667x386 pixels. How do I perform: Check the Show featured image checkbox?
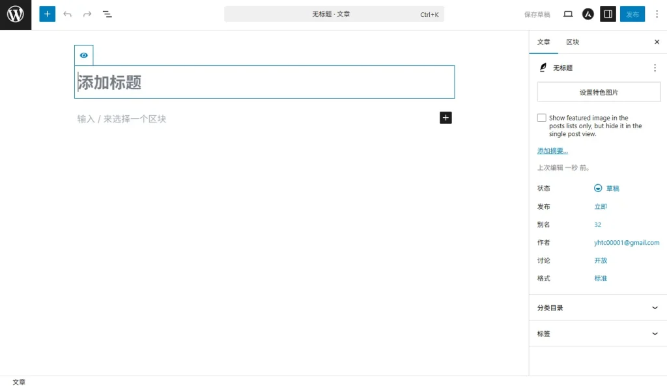pos(541,118)
